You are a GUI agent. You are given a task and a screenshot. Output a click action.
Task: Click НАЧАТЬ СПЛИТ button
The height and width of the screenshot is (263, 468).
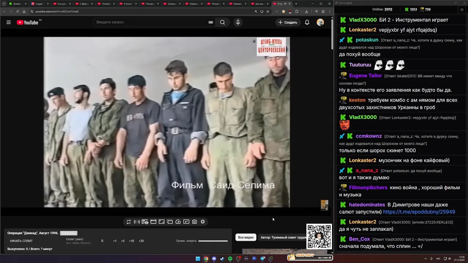(x=21, y=241)
